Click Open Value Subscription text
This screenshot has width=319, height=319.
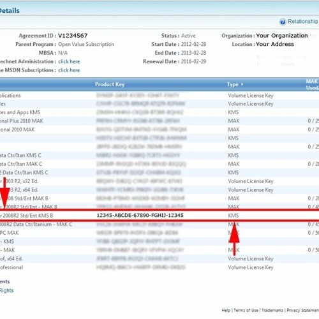86,44
